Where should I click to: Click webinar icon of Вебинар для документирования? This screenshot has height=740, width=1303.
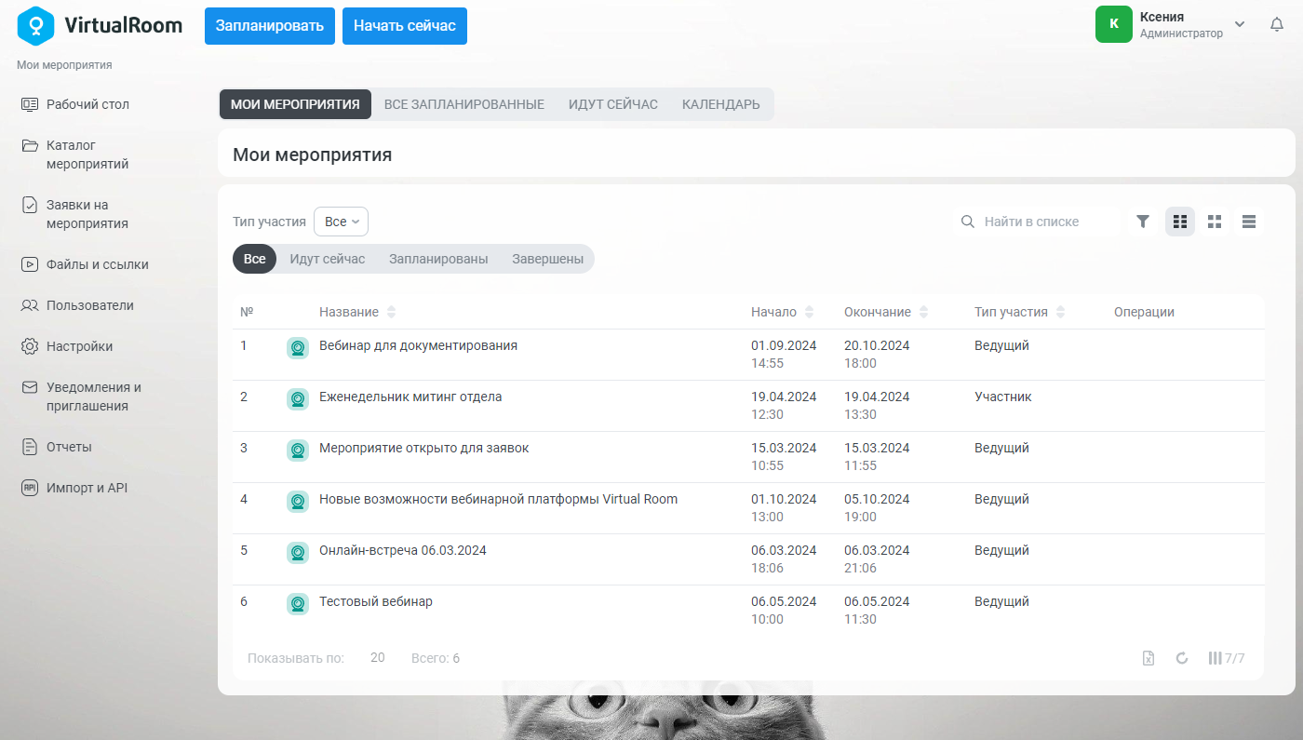click(298, 347)
